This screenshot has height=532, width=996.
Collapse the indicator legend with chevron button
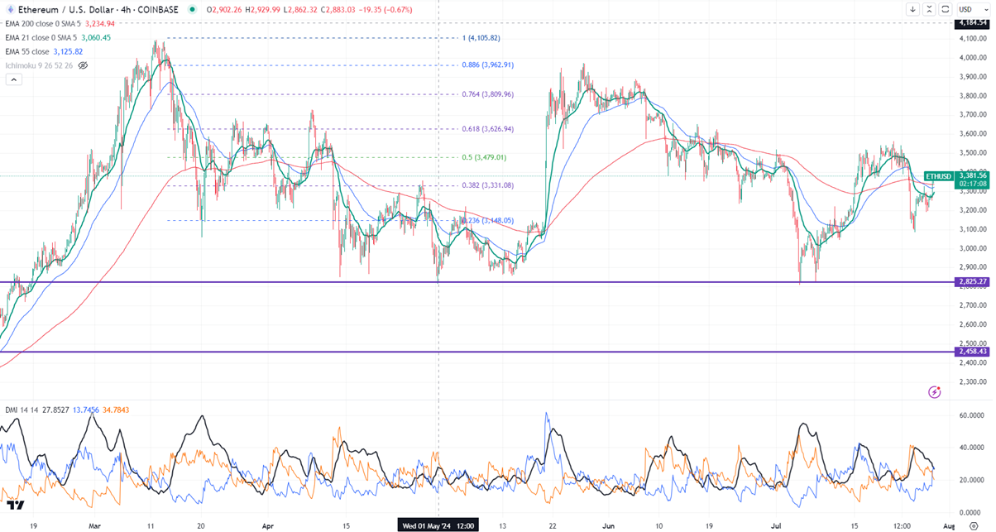[x=13, y=79]
